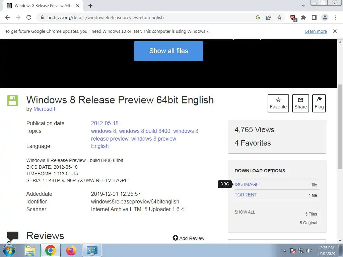The image size is (343, 257).
Task: Open the Microsoft creator link
Action: click(x=44, y=109)
